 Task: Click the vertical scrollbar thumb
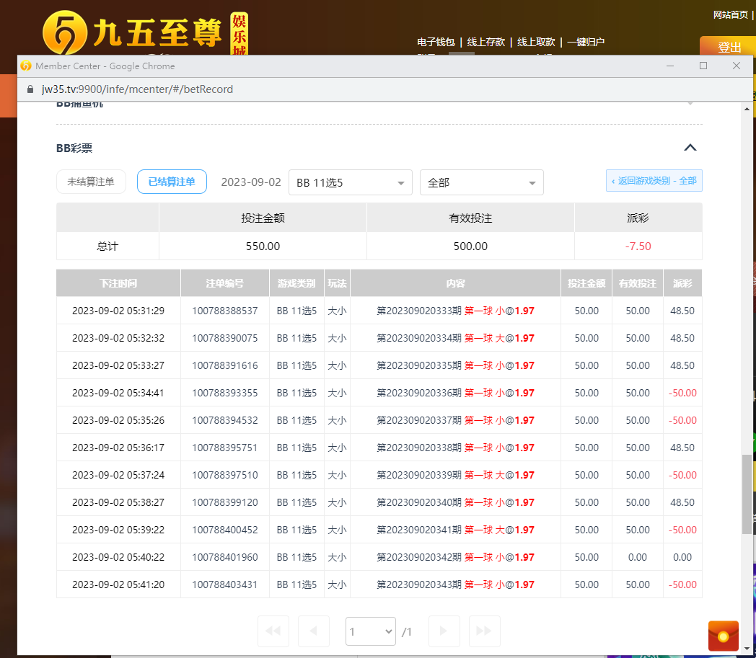[x=746, y=494]
